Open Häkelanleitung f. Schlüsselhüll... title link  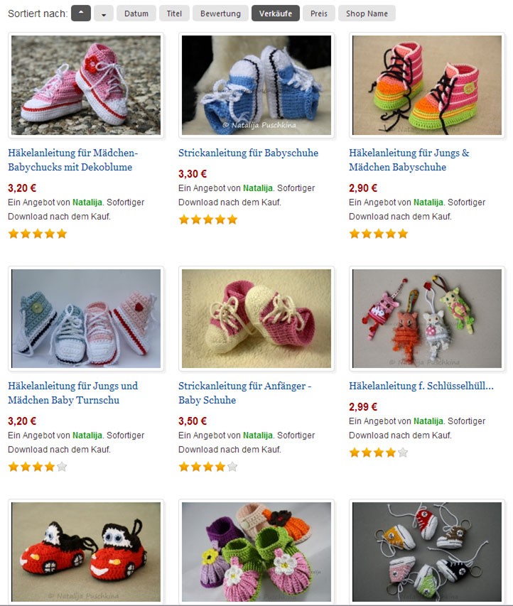pos(421,386)
